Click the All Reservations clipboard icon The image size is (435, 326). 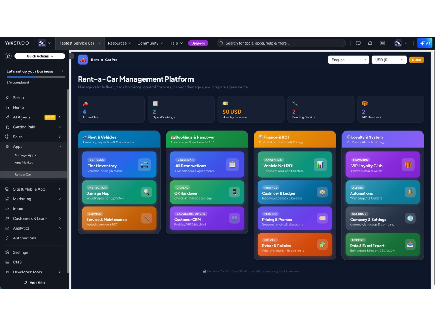point(232,165)
